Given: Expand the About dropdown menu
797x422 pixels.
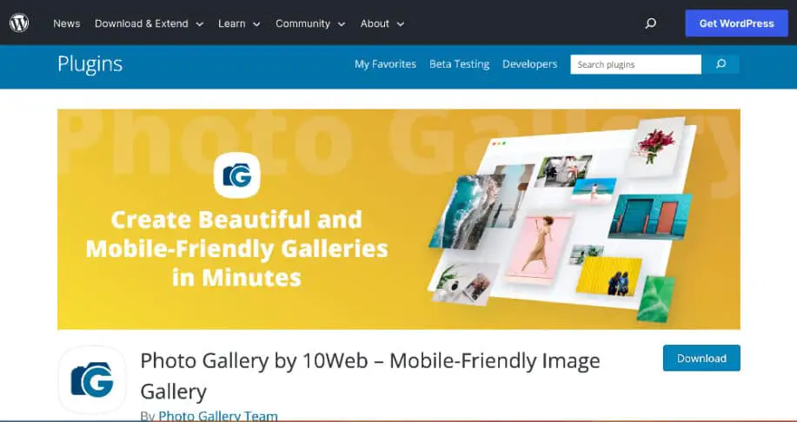Looking at the screenshot, I should [x=382, y=23].
